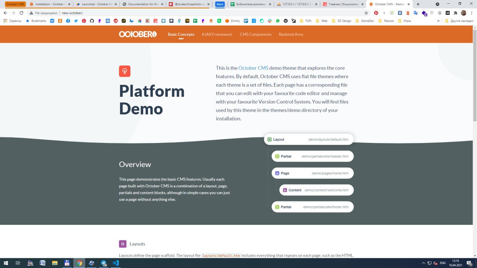This screenshot has width=477, height=268.
Task: Open Telegram from the taskbar
Action: (x=104, y=263)
